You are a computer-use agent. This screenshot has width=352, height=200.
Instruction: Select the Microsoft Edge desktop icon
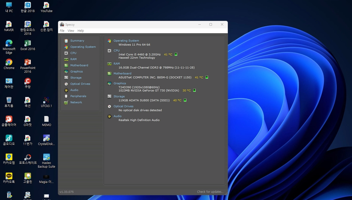tap(9, 47)
